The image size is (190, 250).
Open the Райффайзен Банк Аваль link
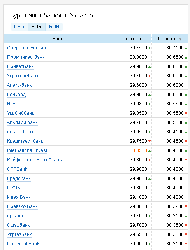(34, 160)
